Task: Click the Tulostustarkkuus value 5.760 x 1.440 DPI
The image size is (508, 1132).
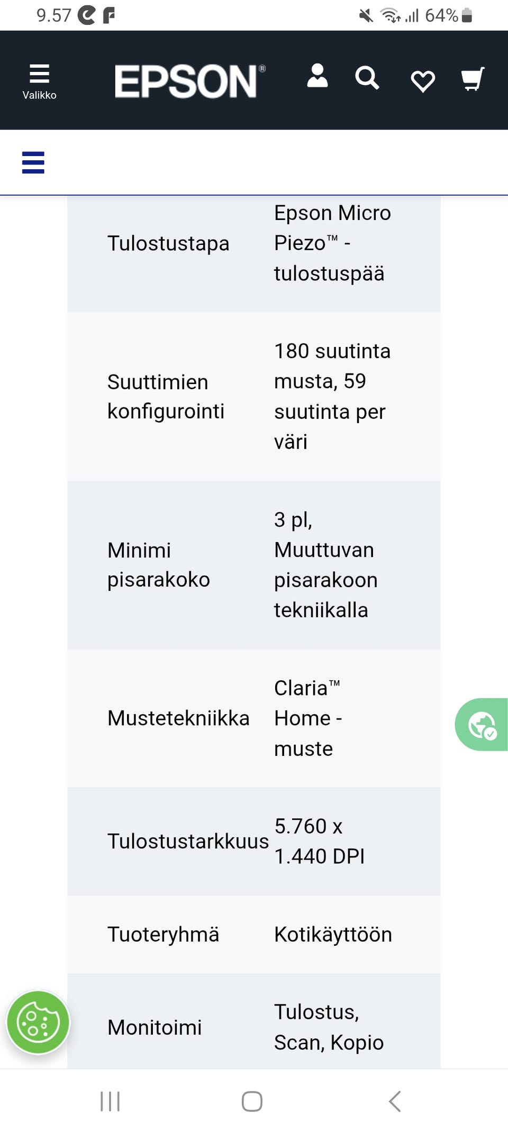Action: 320,841
